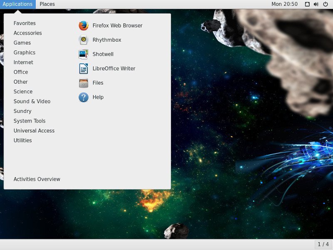This screenshot has height=250, width=333.
Task: Open Files by its label
Action: pos(98,82)
